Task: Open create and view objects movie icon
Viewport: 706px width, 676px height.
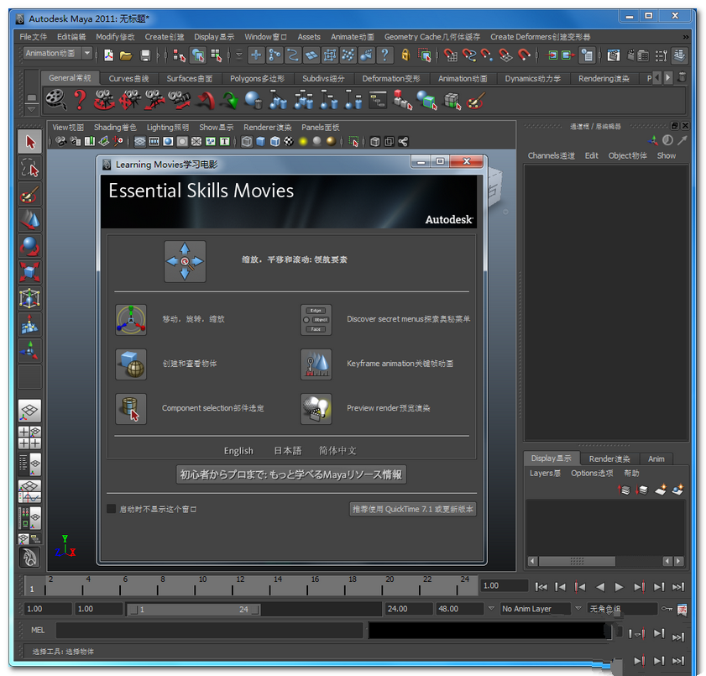Action: point(131,364)
